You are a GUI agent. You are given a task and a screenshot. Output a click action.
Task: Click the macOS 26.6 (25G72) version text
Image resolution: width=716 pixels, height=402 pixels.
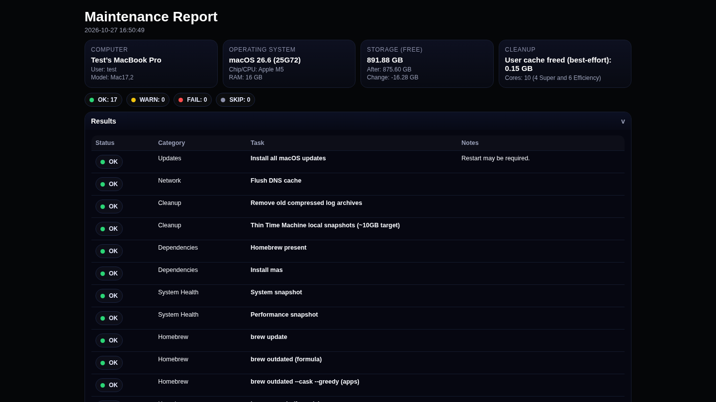pyautogui.click(x=265, y=60)
